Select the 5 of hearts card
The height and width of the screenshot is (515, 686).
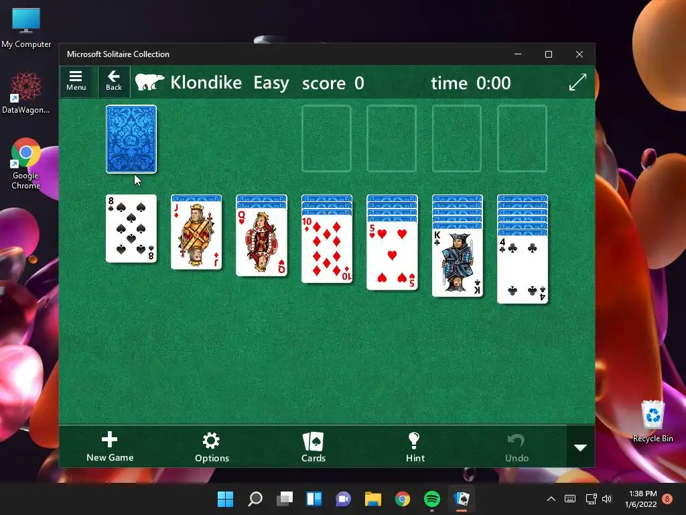coord(392,256)
